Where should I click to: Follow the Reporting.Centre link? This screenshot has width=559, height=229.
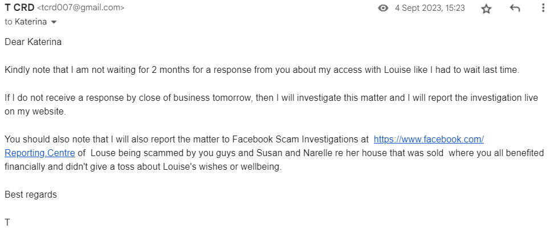point(39,153)
